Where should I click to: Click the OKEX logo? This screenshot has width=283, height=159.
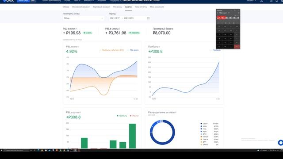point(8,1)
